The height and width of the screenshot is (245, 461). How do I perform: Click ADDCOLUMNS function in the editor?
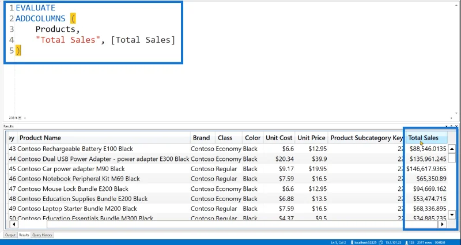pyautogui.click(x=40, y=18)
